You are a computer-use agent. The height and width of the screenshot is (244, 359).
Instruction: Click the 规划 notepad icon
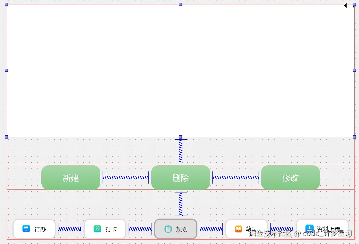(x=168, y=229)
